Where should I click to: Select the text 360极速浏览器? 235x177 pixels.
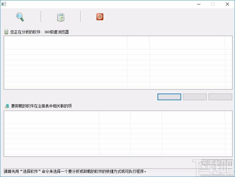pos(56,32)
